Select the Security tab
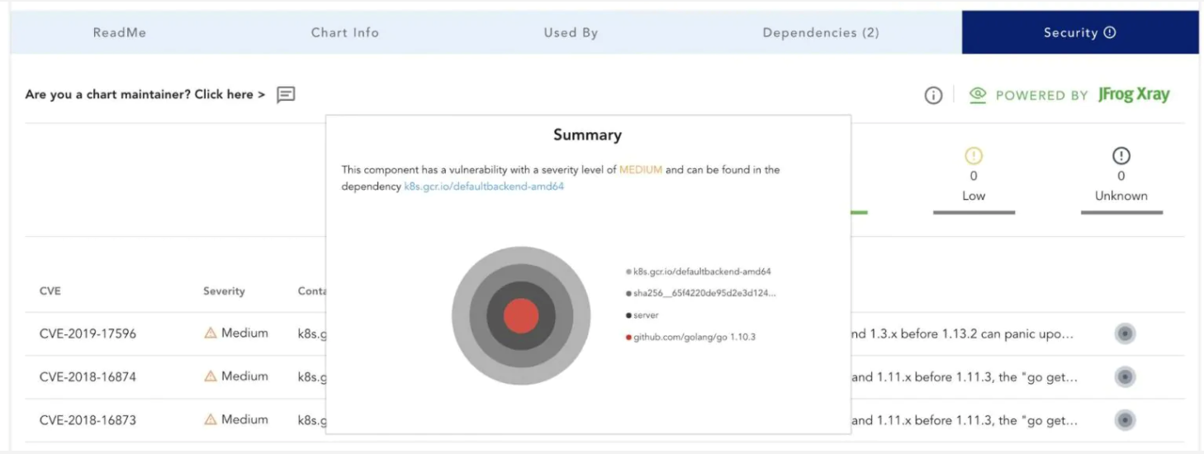The height and width of the screenshot is (454, 1204). tap(1080, 33)
